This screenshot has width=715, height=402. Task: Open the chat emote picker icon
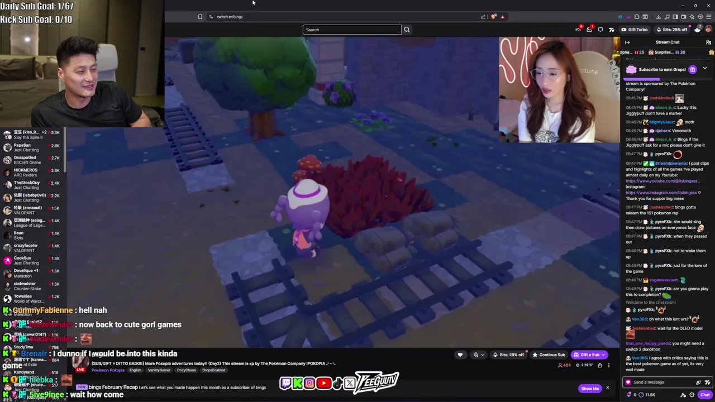pyautogui.click(x=698, y=382)
